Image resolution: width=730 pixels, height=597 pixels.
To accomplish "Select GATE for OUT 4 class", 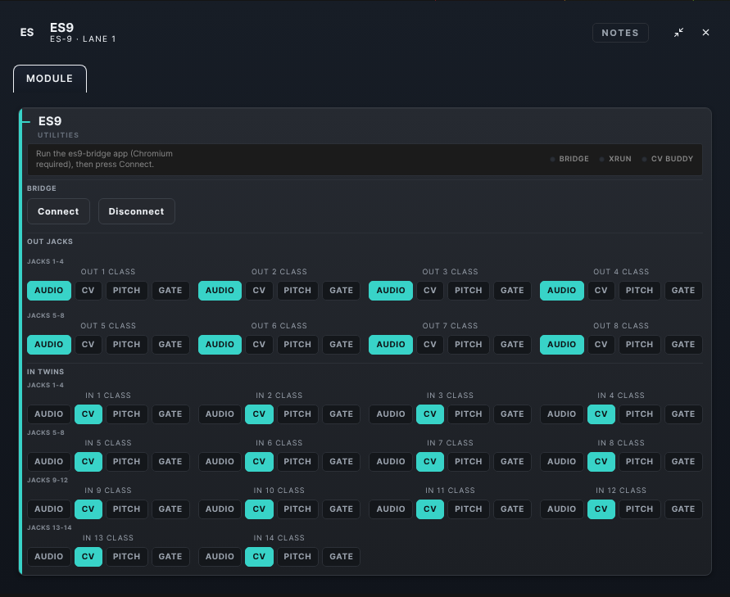I will coord(683,291).
